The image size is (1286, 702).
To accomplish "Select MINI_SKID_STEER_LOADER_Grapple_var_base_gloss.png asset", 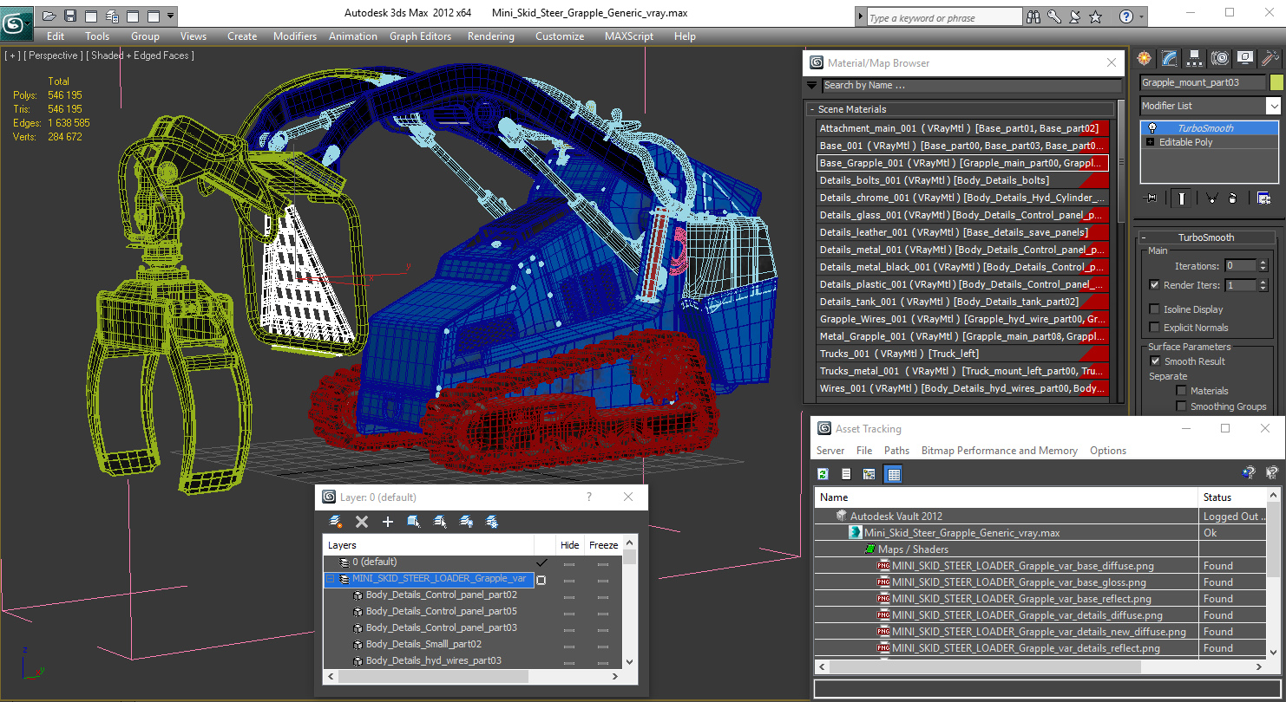I will tap(1019, 582).
